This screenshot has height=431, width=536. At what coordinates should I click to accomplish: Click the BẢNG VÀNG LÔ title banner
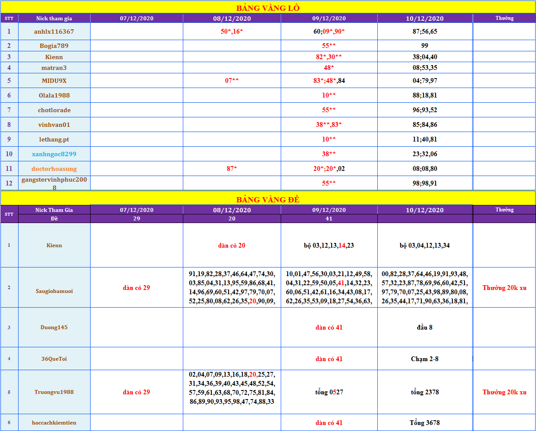coord(268,7)
